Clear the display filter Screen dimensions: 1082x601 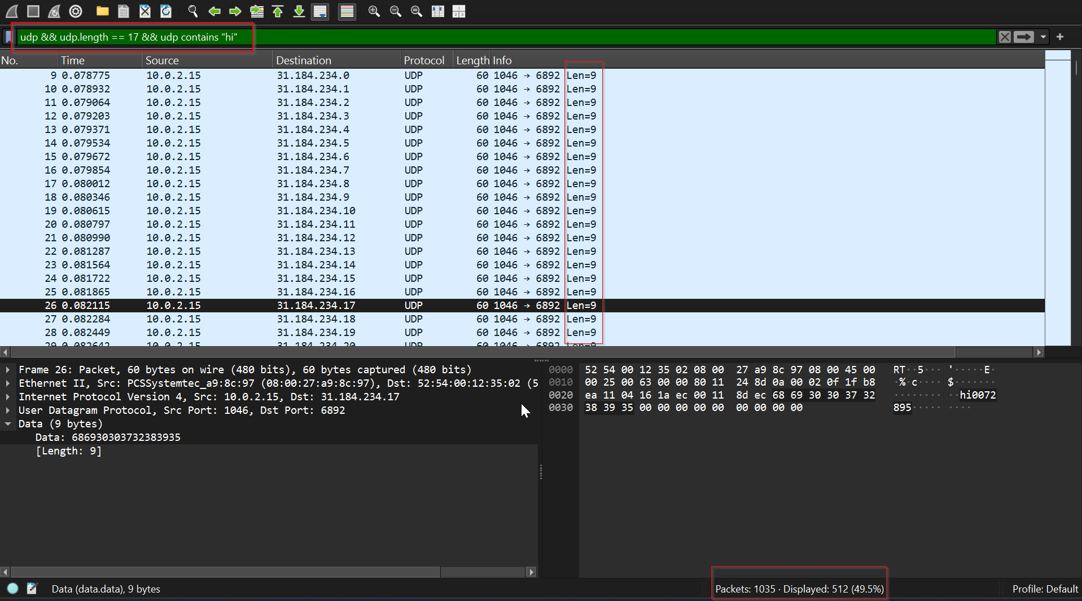point(1005,37)
